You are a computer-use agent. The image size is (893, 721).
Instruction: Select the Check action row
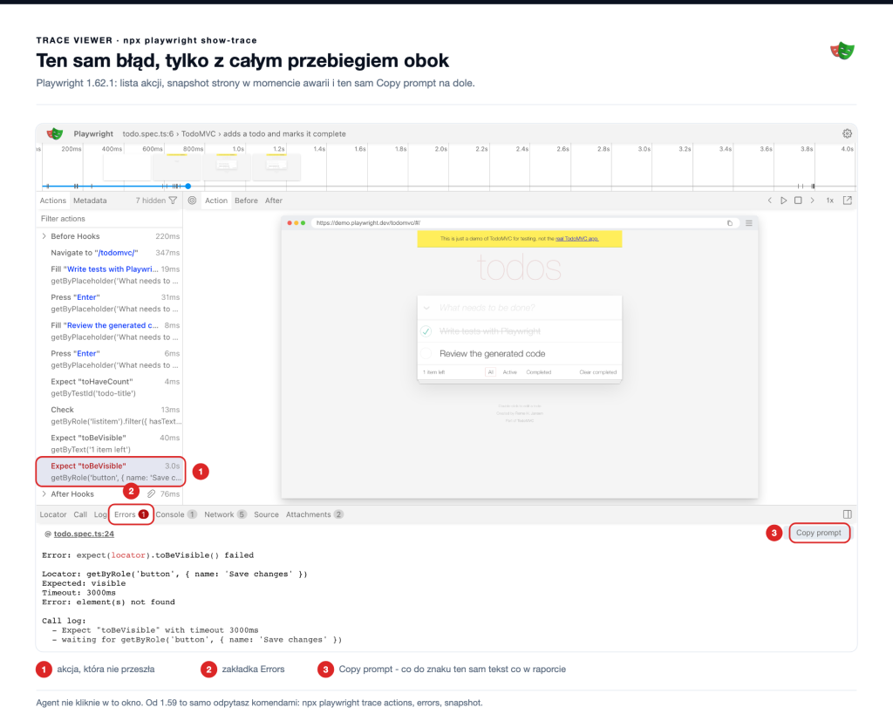(x=109, y=415)
